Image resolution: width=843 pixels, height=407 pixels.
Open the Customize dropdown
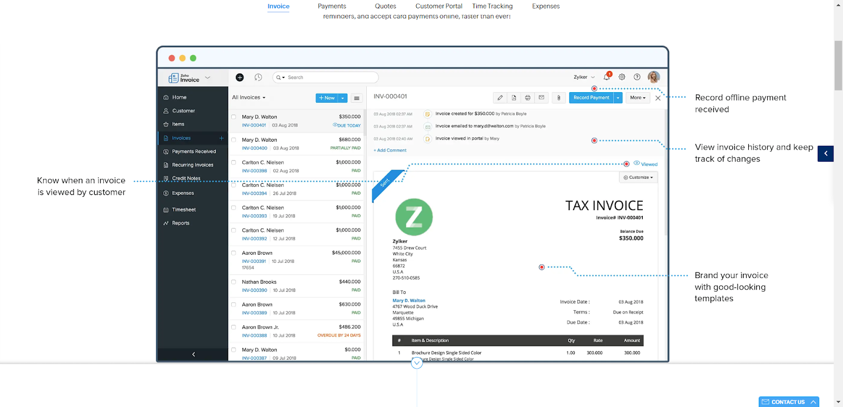[638, 177]
